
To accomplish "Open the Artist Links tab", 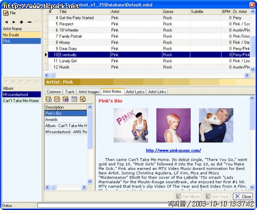I will click(x=157, y=92).
